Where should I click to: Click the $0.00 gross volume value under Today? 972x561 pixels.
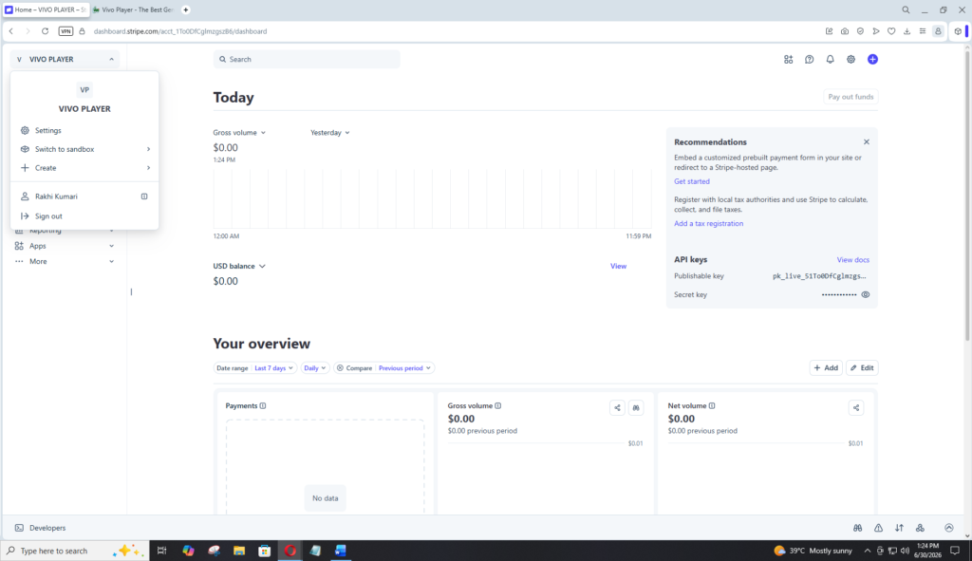[x=226, y=147]
